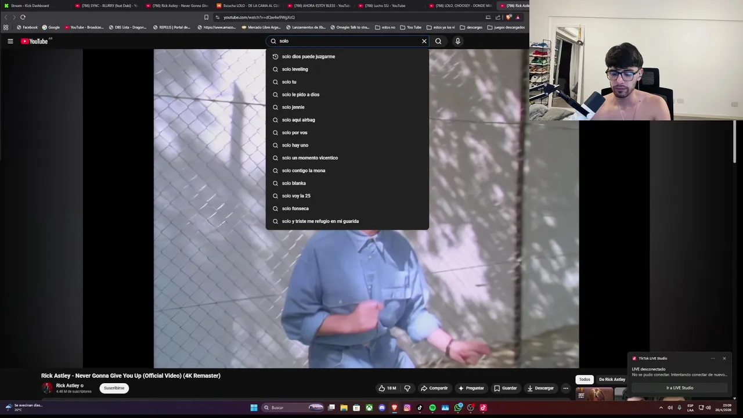The height and width of the screenshot is (418, 743).
Task: Pick 'solo aqui airbag' from suggestions
Action: [347, 120]
